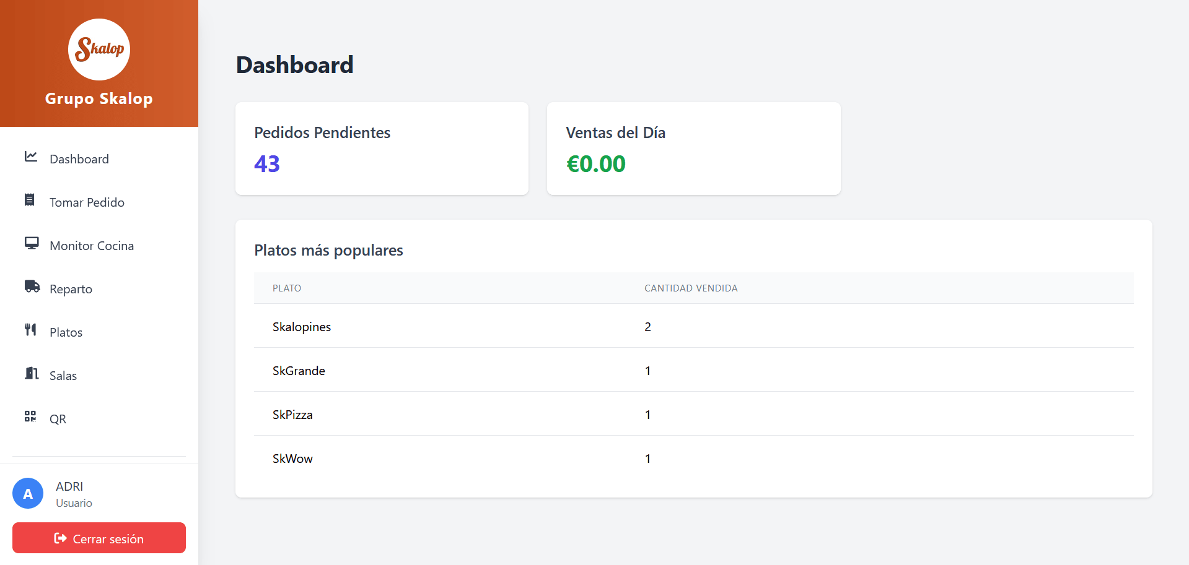Click the SkGrande dish name
Image resolution: width=1189 pixels, height=565 pixels.
tap(299, 370)
